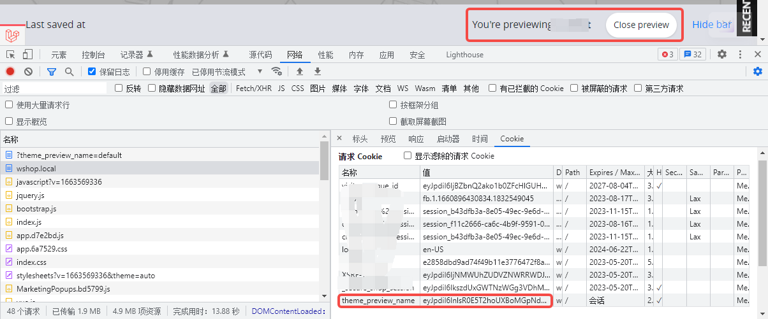Open the 时间 Timing detail tab
Screen dimensions: 768x319
480,139
